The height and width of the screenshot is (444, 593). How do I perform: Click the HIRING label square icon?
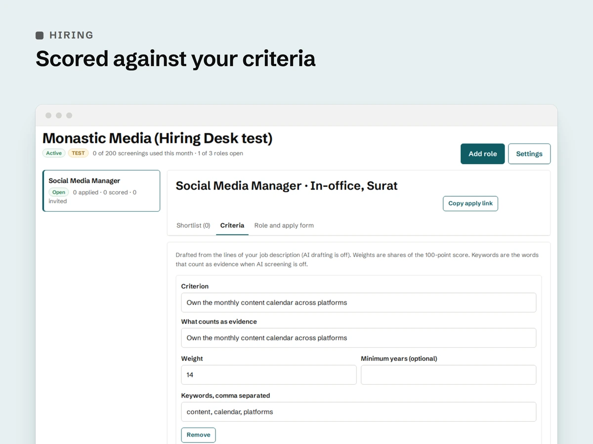[40, 36]
